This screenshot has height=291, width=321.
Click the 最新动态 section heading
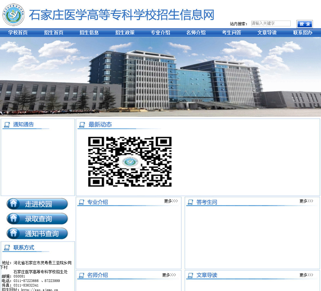point(100,124)
